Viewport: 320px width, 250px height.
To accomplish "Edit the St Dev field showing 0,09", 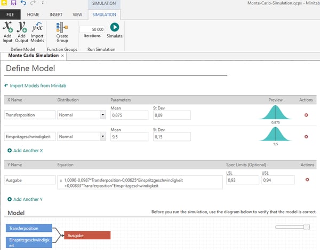I will pos(172,115).
